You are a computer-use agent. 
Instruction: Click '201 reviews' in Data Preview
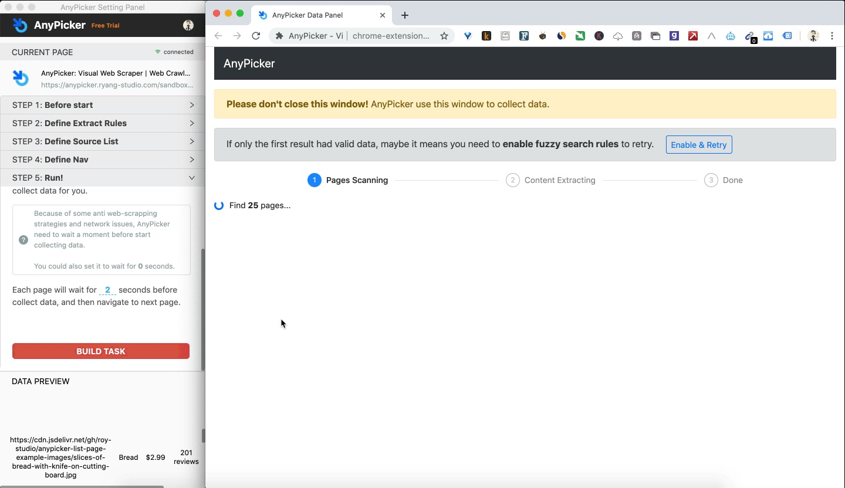186,457
